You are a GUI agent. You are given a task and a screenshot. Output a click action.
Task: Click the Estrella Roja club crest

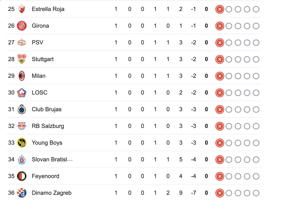coord(22,9)
